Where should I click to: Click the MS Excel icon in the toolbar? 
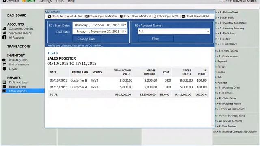[x=122, y=16]
